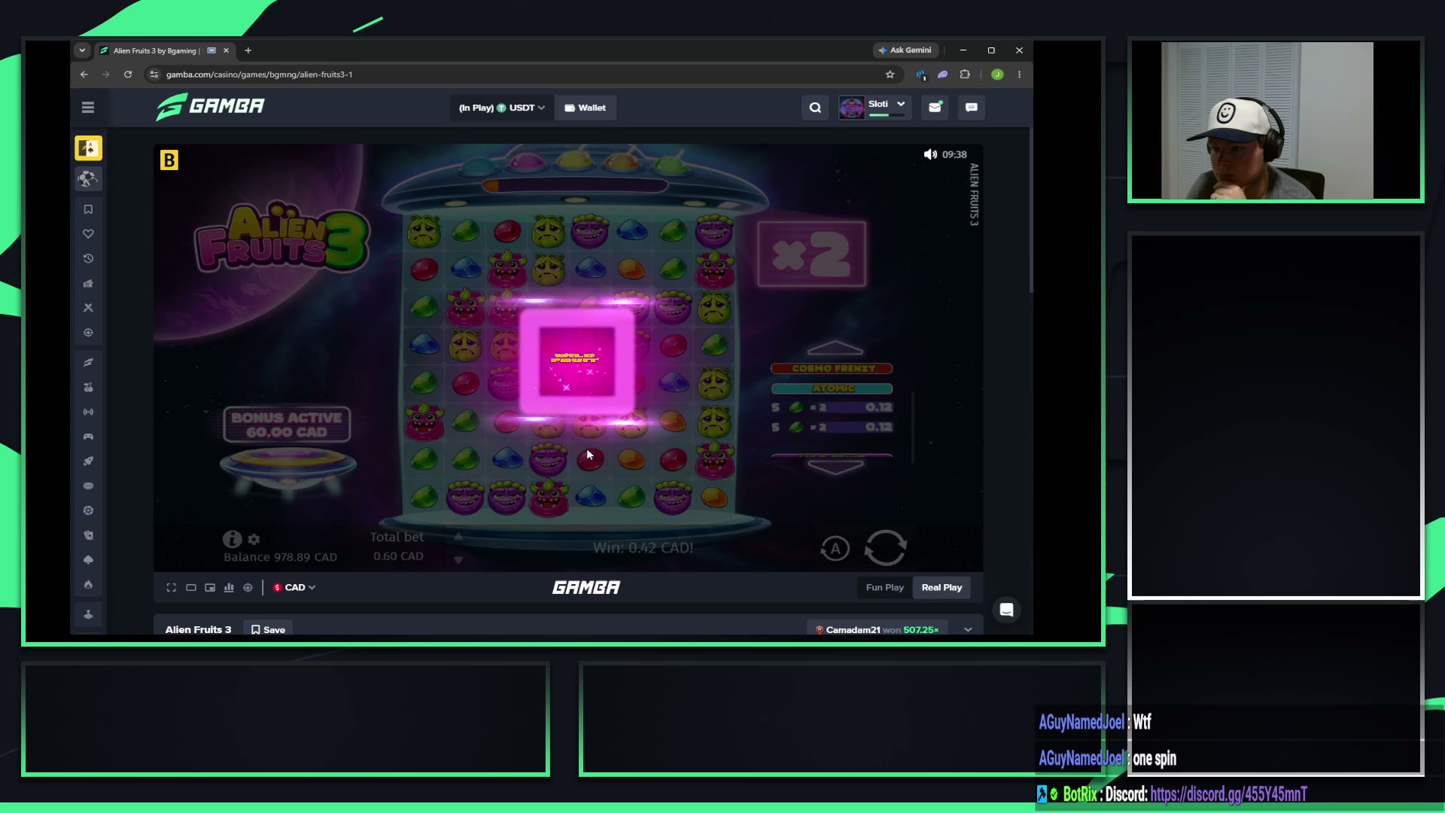Open the Wallet
1445x813 pixels.
click(x=585, y=108)
